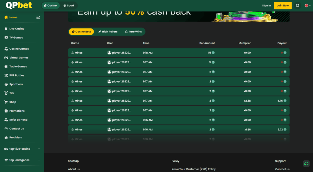Switch to the Casino mode tab

[50, 6]
